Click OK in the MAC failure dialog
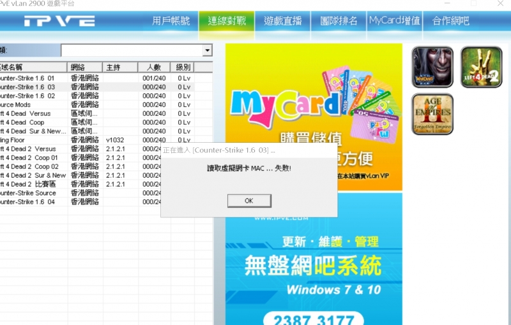 tap(249, 201)
